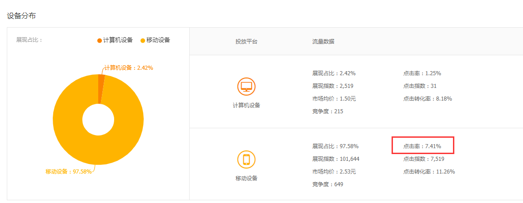This screenshot has height=203, width=523.
Task: Click mobile 竞争度:649 text
Action: click(327, 184)
